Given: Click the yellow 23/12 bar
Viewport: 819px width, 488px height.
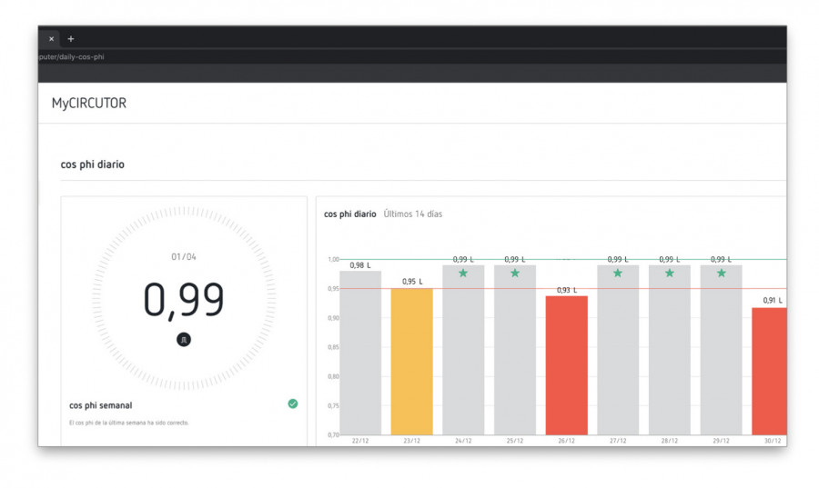Looking at the screenshot, I should [x=411, y=362].
